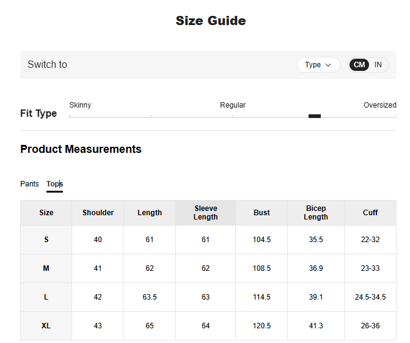Open the Type dropdown
The height and width of the screenshot is (343, 410).
(x=318, y=65)
